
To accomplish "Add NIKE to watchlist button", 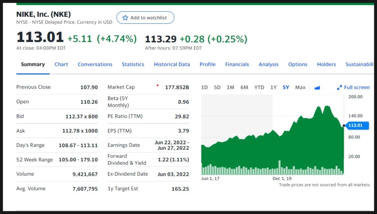I will click(145, 18).
